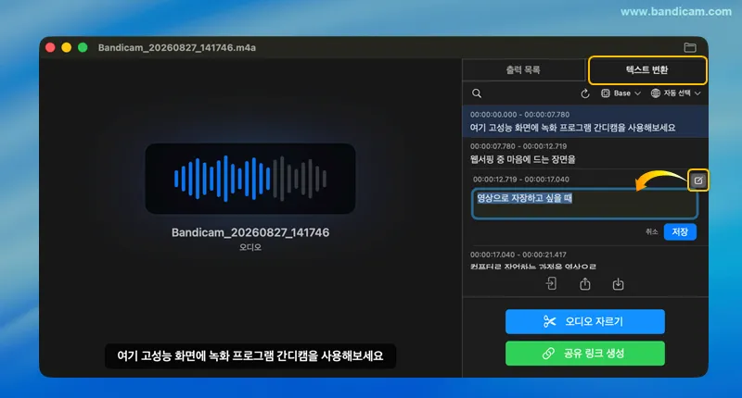Select the timestamp 00:00:17.040 - 00:00:21.417

(x=518, y=255)
